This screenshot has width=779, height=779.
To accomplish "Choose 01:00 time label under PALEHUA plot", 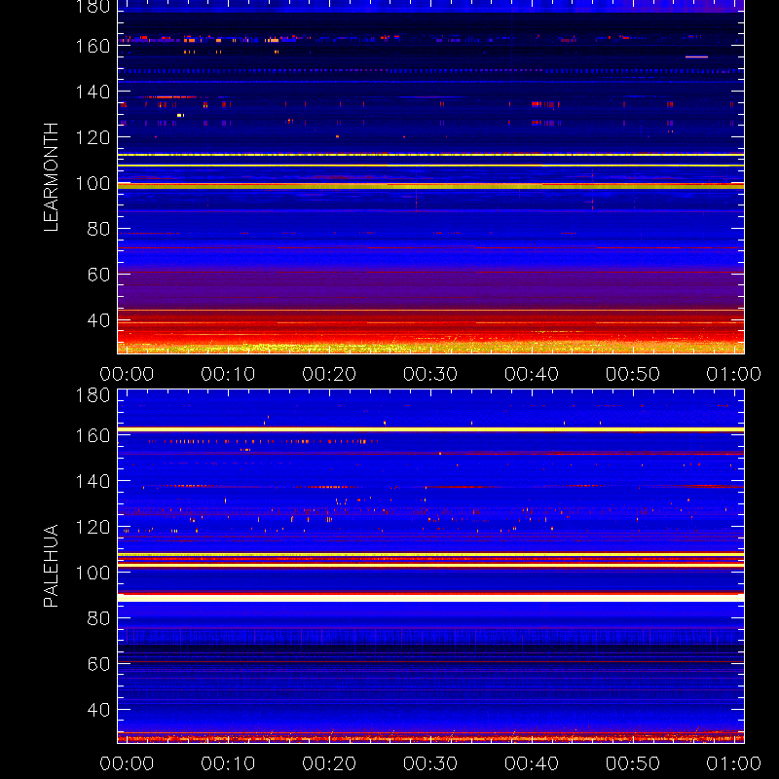I will tap(734, 763).
